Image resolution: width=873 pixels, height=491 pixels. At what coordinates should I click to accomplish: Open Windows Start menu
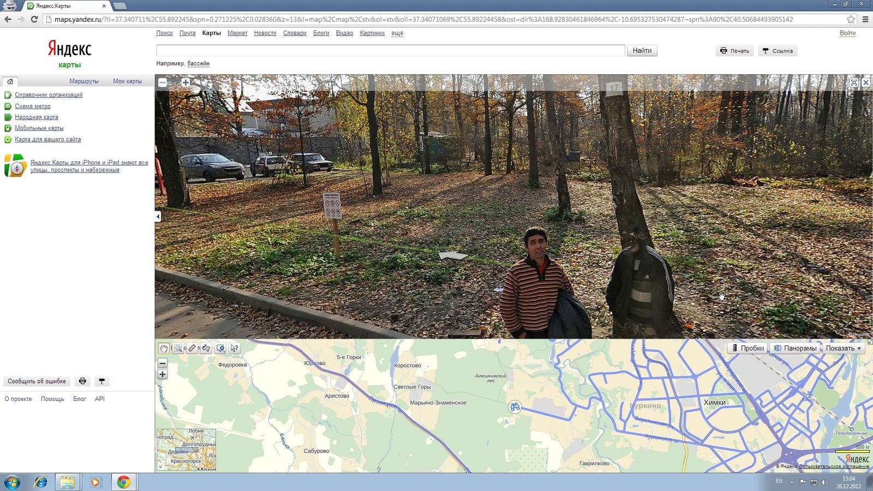coord(11,482)
